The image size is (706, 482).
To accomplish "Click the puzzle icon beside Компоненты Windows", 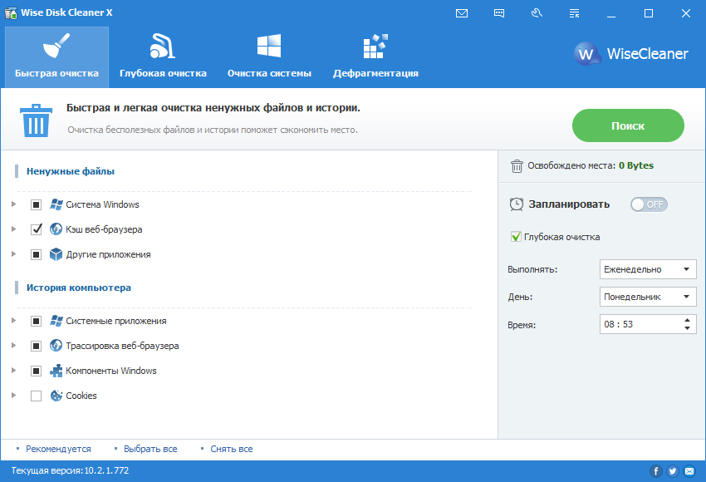I will [x=56, y=371].
